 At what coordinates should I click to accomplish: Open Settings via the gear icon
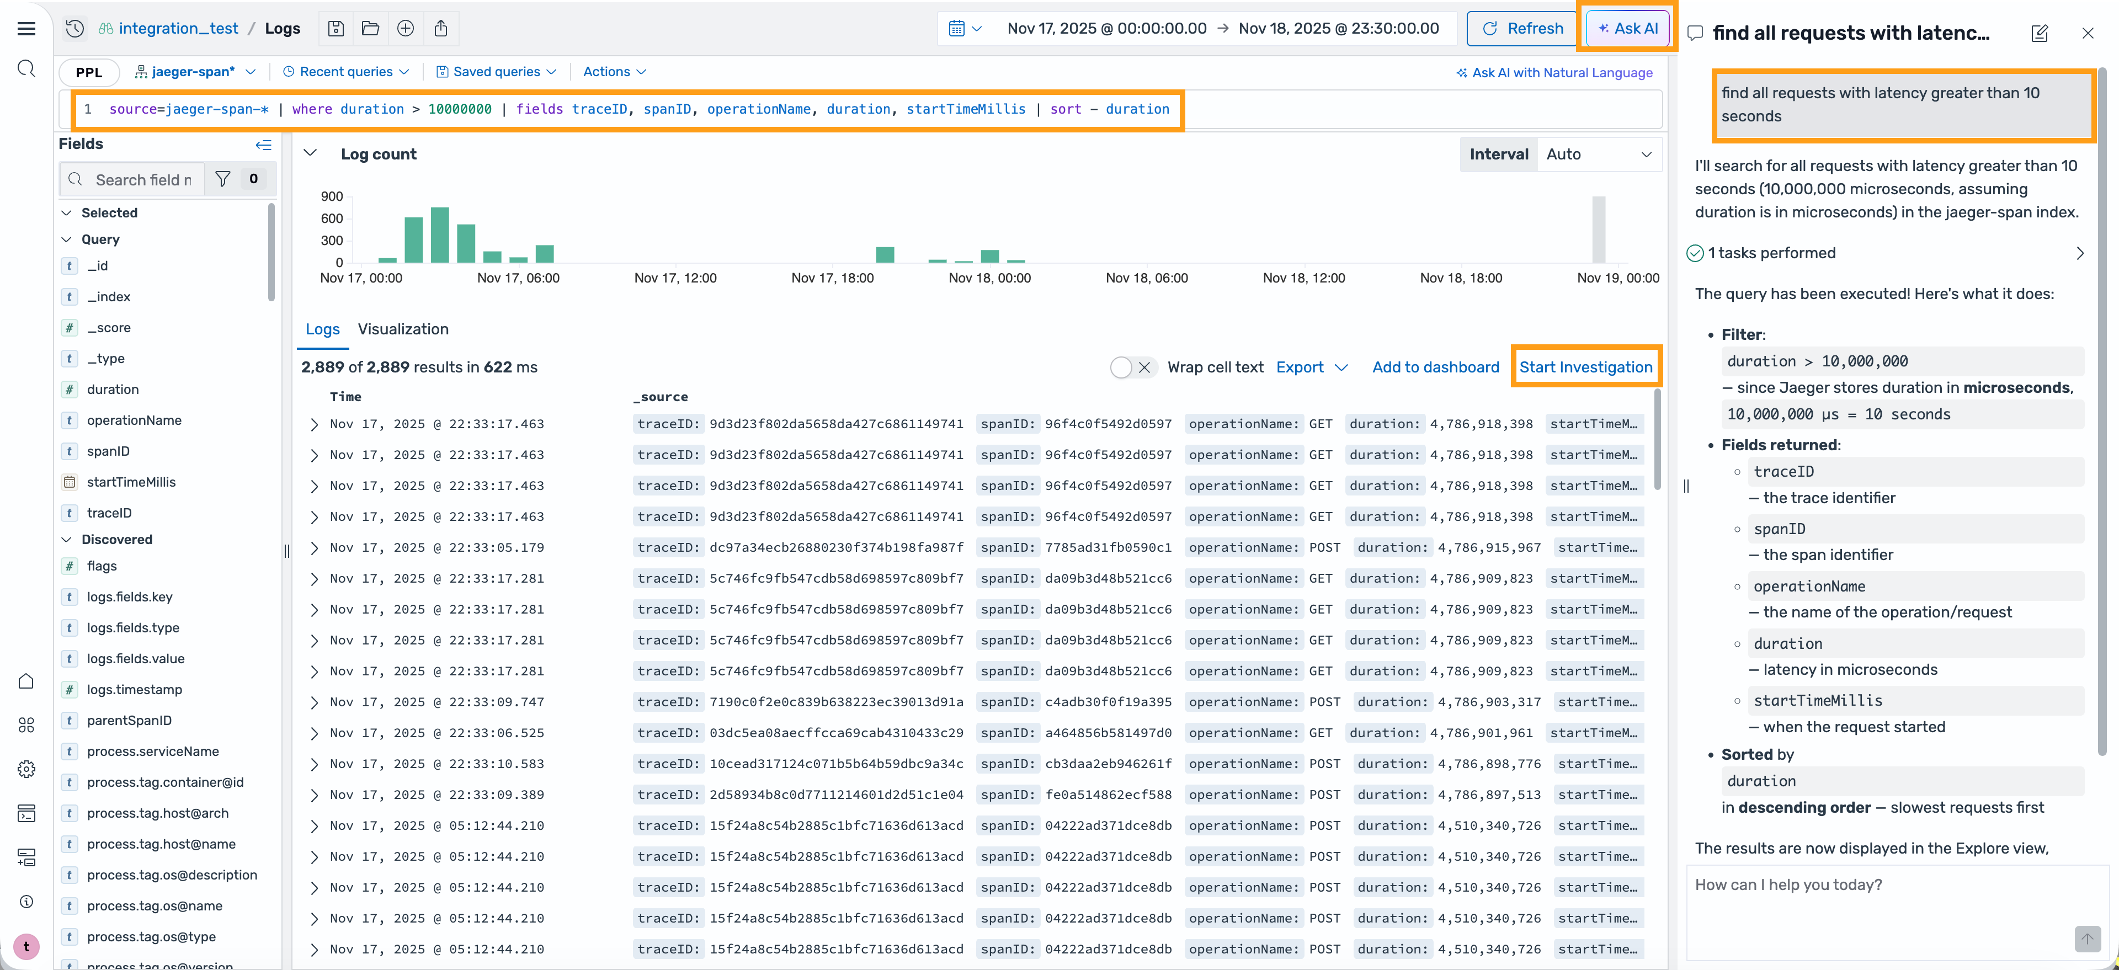[x=26, y=769]
